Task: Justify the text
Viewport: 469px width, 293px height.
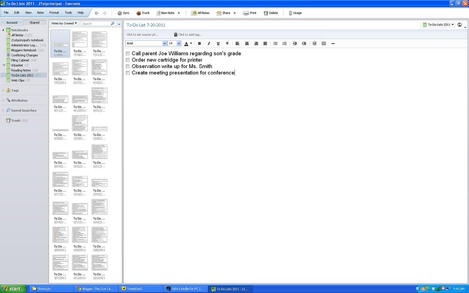Action: click(x=265, y=43)
